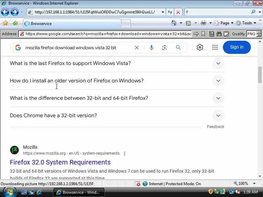The image size is (263, 197).
Task: Click the Browservice bookmark icon
Action: tap(203, 34)
